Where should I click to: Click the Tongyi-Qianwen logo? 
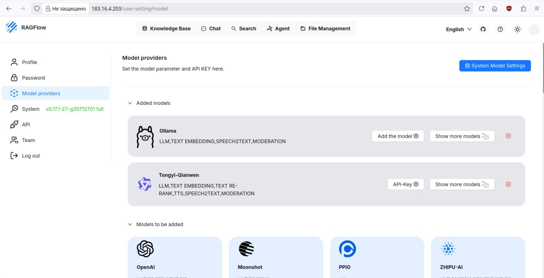[x=144, y=184]
